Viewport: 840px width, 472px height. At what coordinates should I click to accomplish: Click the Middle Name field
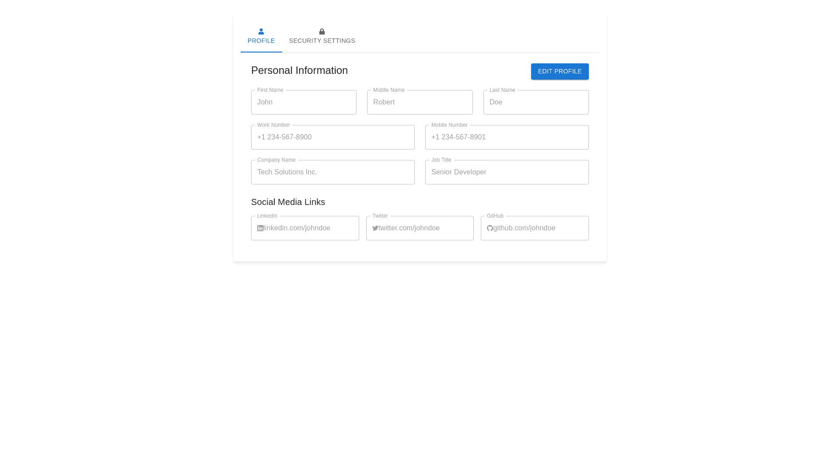click(420, 102)
